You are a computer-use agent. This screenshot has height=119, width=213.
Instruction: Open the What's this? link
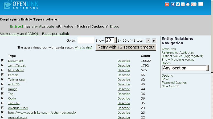click(84, 48)
